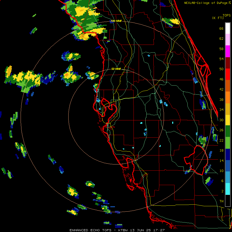
Task: Click the [K FT] units label
Action: [x=218, y=18]
